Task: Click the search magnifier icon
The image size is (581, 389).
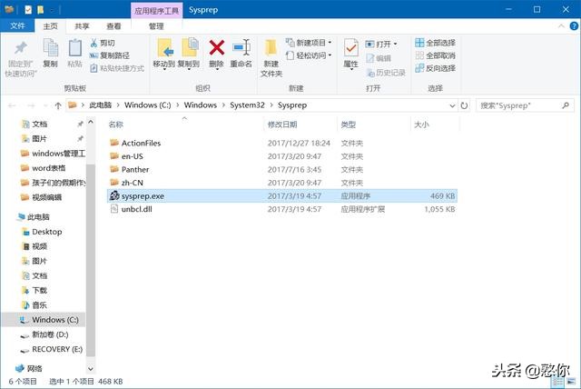Action: click(566, 105)
